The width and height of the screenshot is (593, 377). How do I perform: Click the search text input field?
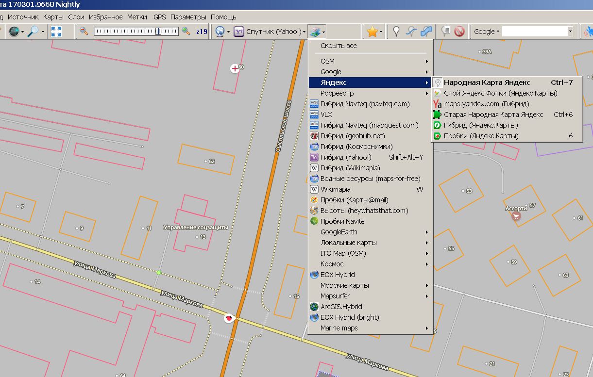point(534,32)
